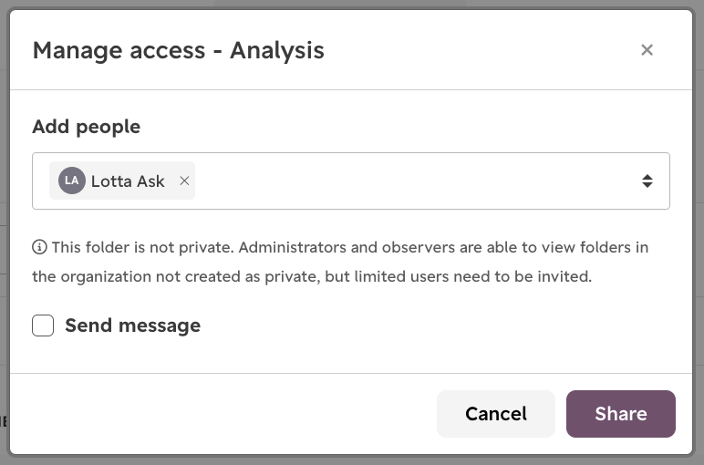The width and height of the screenshot is (704, 465).
Task: Toggle Send message via its label text
Action: (x=133, y=325)
